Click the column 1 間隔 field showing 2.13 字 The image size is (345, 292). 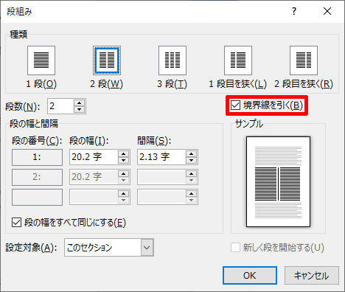(x=161, y=157)
